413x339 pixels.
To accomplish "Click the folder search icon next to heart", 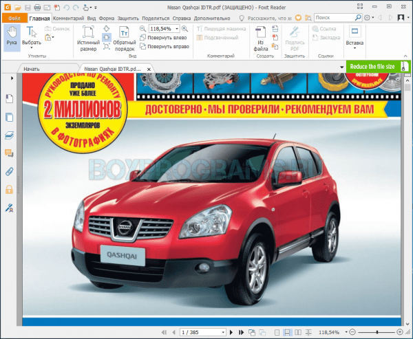I will (x=308, y=18).
